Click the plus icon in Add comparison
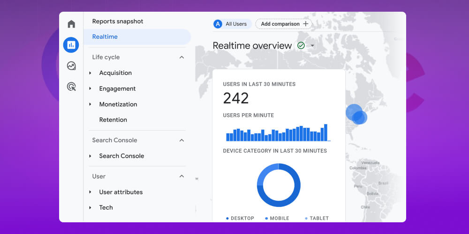 pos(306,24)
